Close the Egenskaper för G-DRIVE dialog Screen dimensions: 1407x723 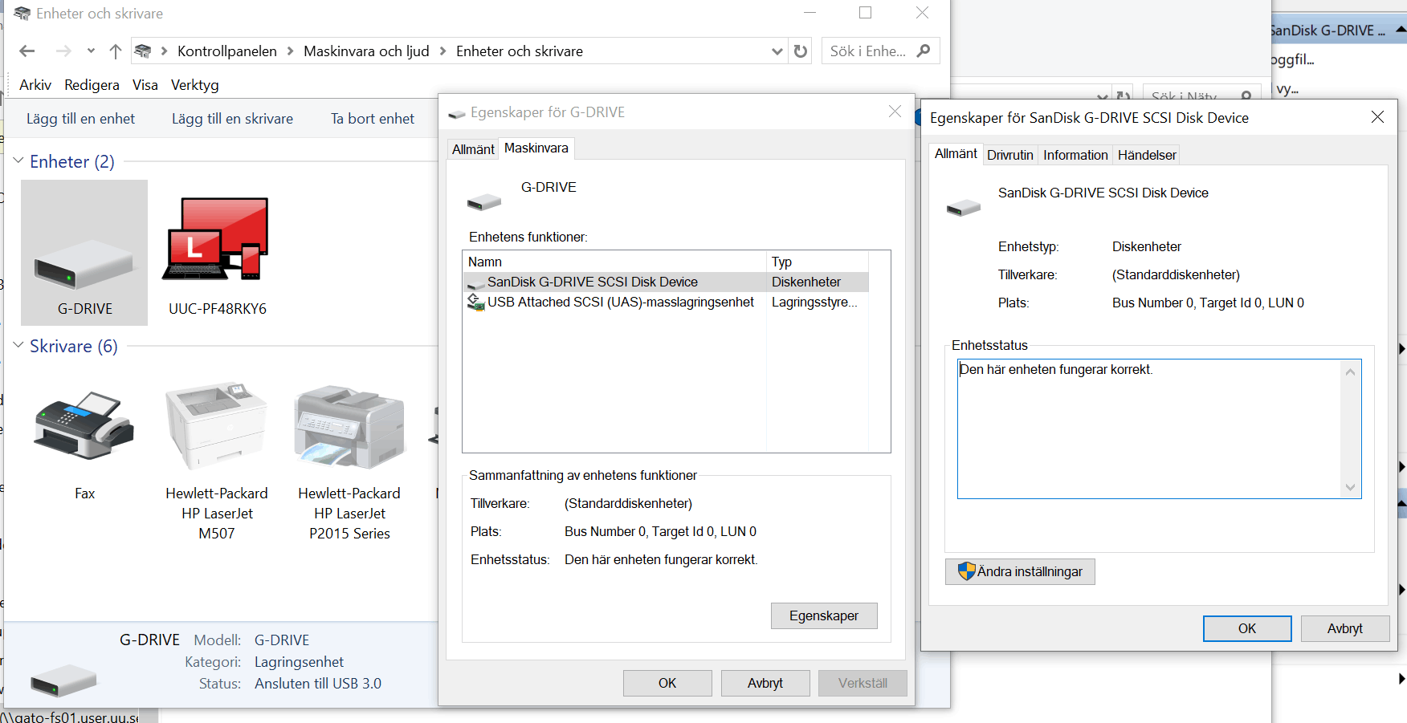[x=895, y=112]
